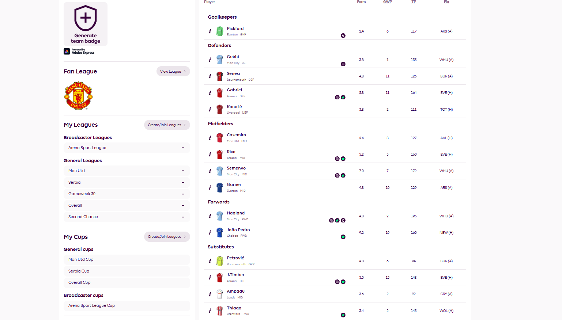The width and height of the screenshot is (562, 320).
Task: Generate a team badge
Action: click(x=86, y=24)
